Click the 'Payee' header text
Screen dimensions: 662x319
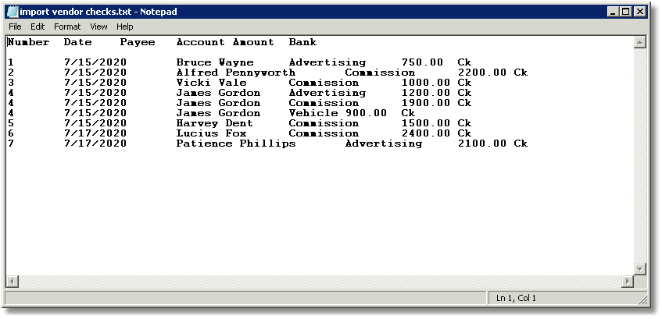point(138,43)
